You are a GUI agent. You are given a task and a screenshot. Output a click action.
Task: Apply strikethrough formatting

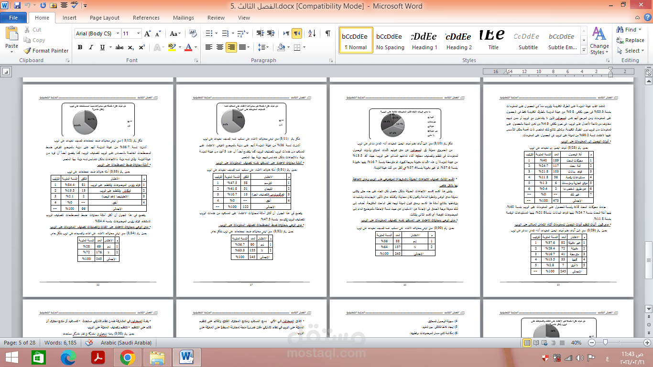click(x=119, y=47)
